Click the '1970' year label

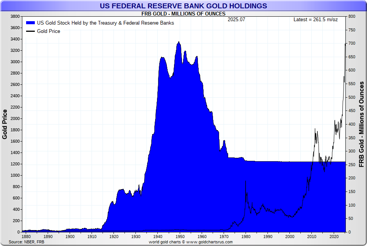(x=224, y=237)
